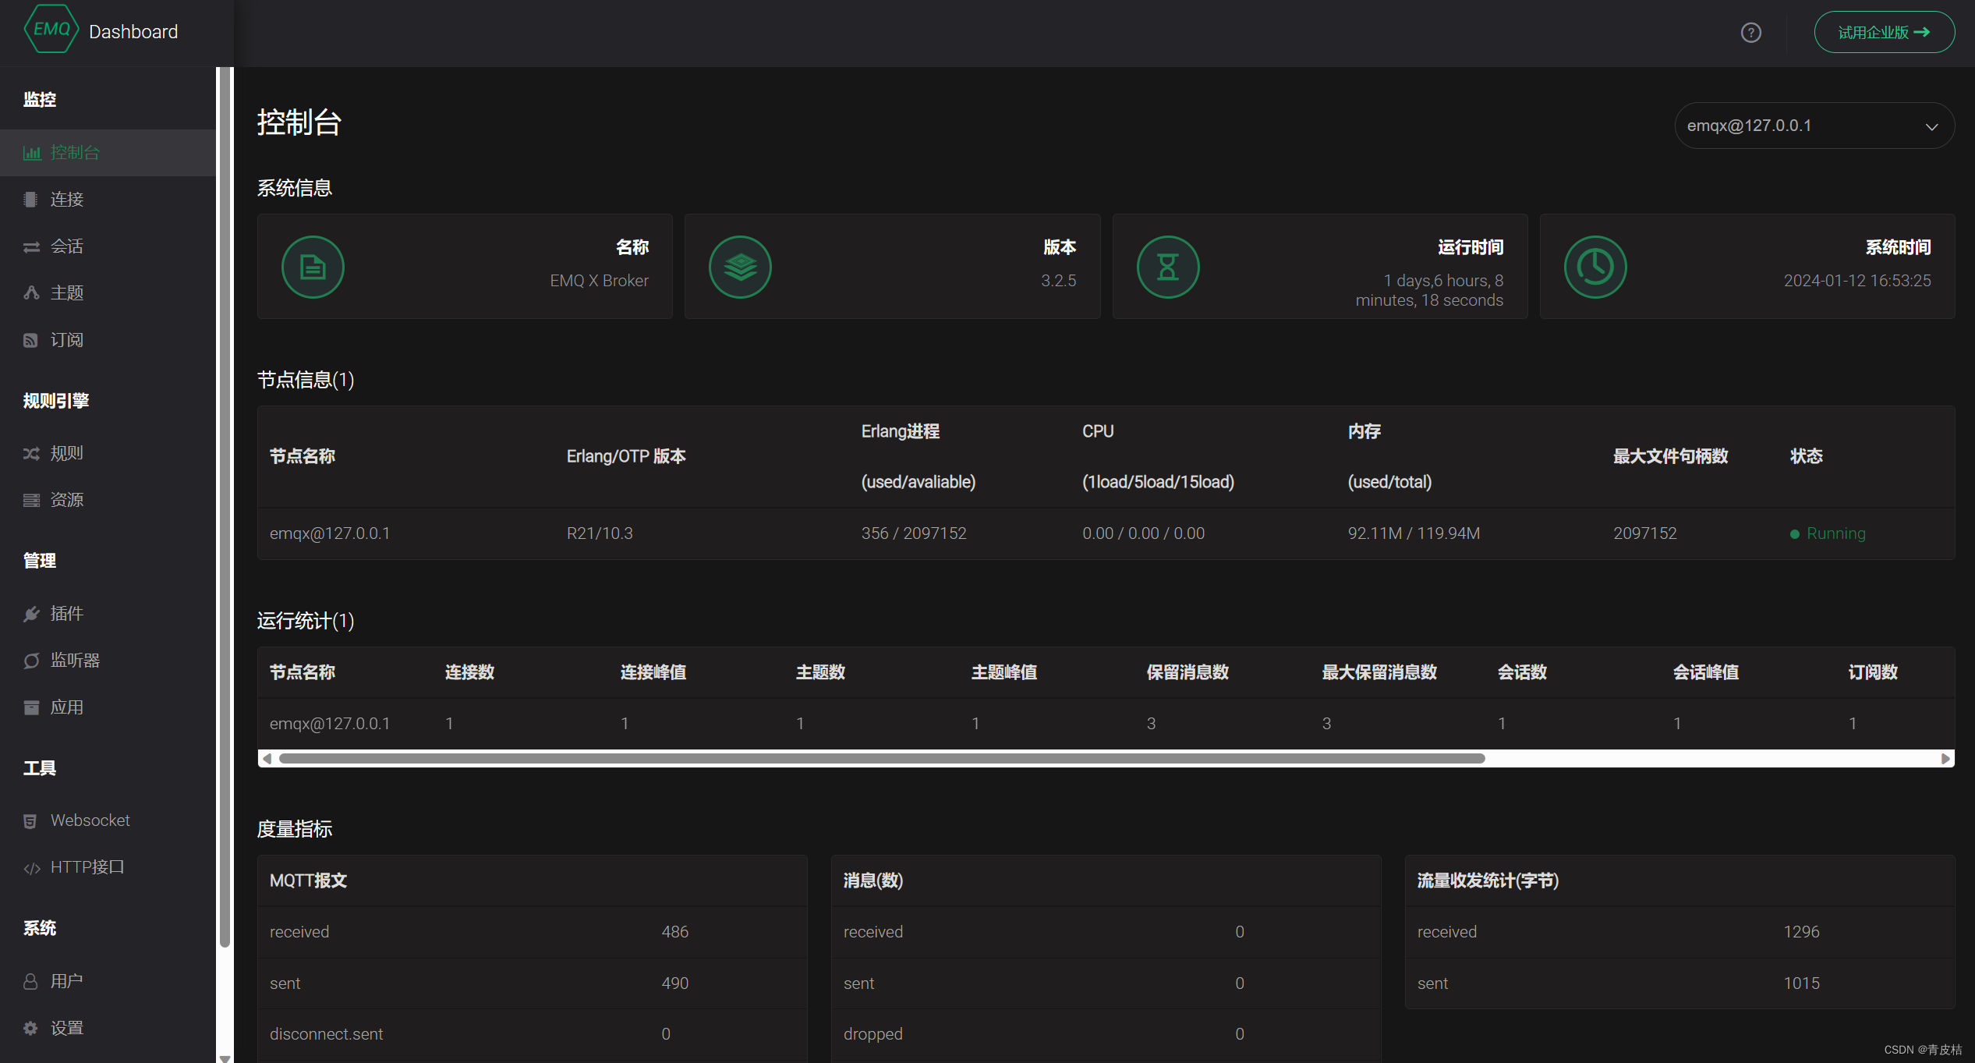Click traffic sent value 1015
Screen dimensions: 1975x1063
tap(1802, 983)
